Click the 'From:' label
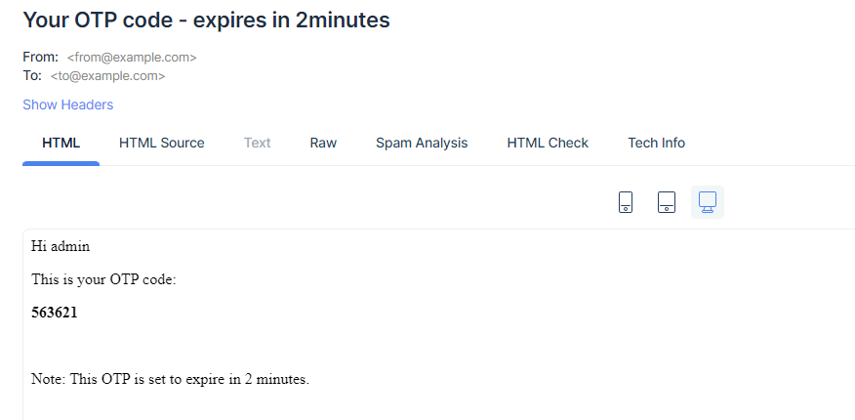 [41, 58]
